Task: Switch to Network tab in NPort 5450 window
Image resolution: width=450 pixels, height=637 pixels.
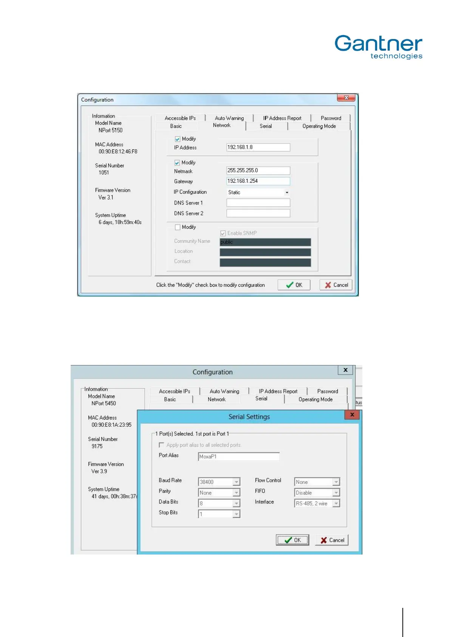Action: (x=216, y=399)
